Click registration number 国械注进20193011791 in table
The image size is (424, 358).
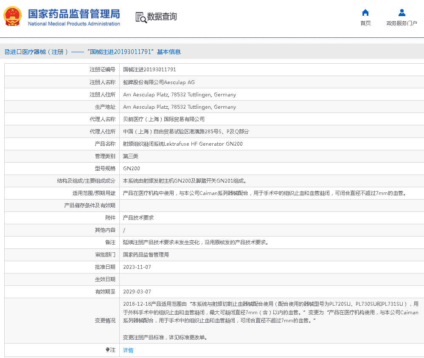coord(149,70)
